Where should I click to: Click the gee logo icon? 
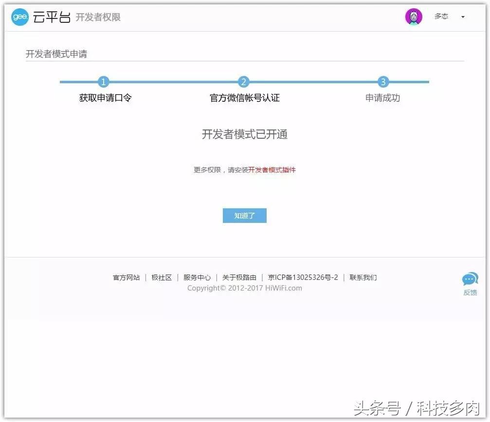[19, 17]
